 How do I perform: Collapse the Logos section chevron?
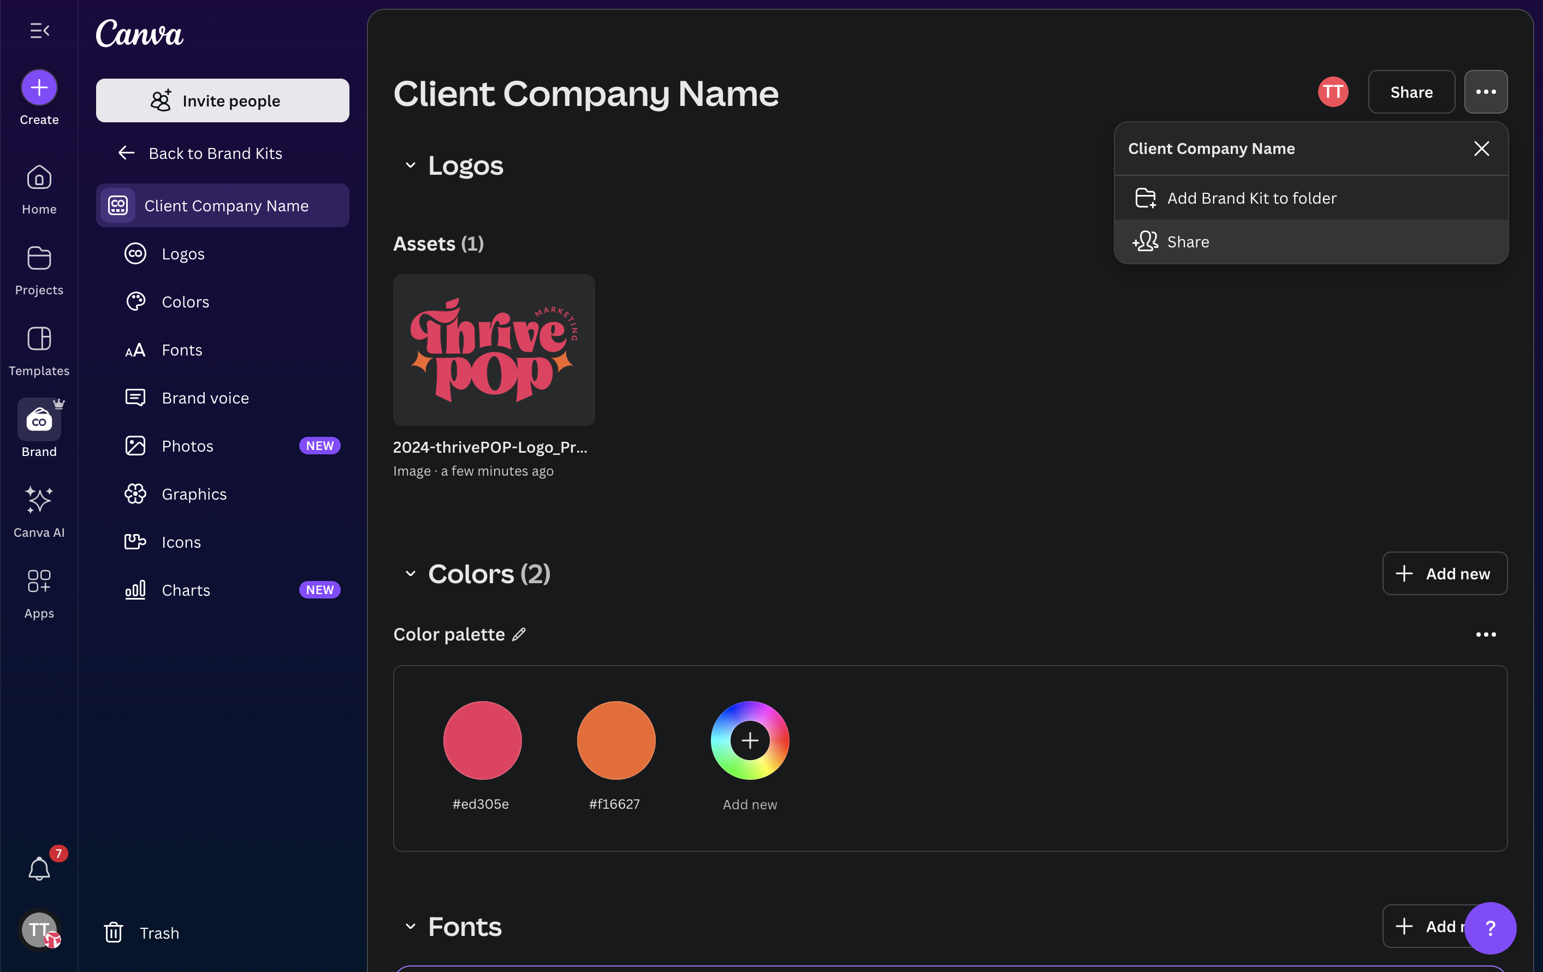[x=411, y=165]
